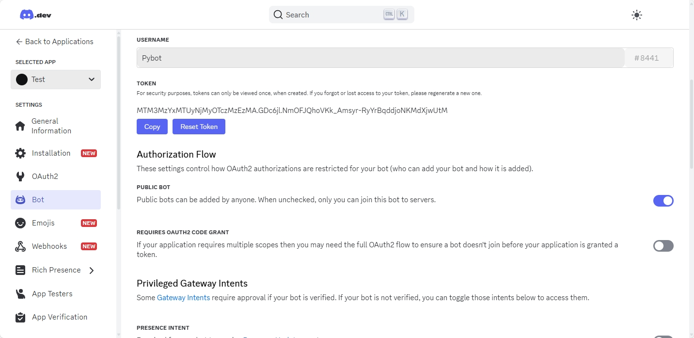Screen dimensions: 694x338
Task: Open the Rich Presence section
Action: coord(56,270)
